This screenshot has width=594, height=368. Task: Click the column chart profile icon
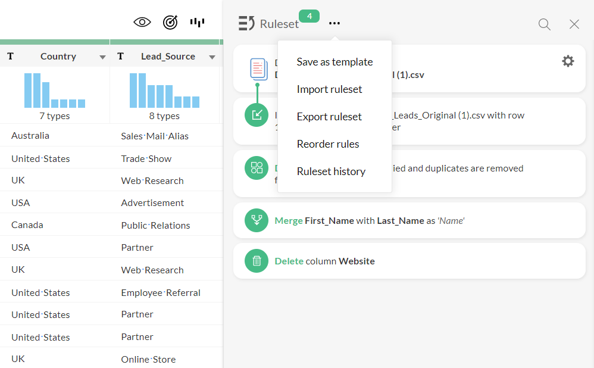tap(197, 23)
